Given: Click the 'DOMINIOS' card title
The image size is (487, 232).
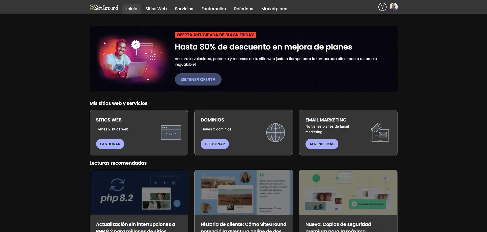Looking at the screenshot, I should (x=212, y=120).
